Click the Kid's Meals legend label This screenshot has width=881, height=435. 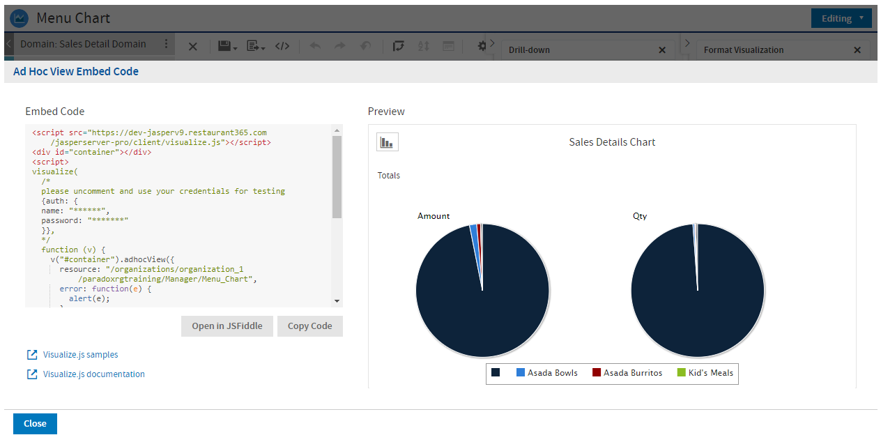(711, 373)
